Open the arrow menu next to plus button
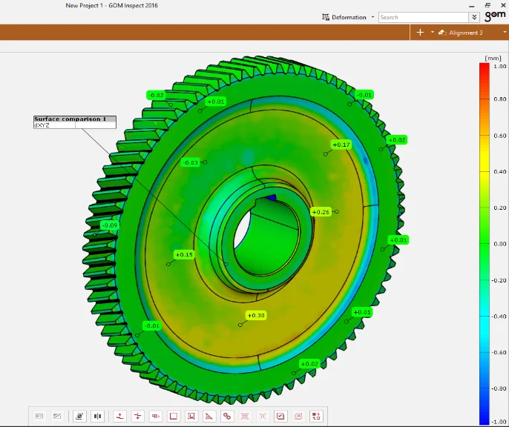Viewport: 509px width, 427px height. [432, 33]
